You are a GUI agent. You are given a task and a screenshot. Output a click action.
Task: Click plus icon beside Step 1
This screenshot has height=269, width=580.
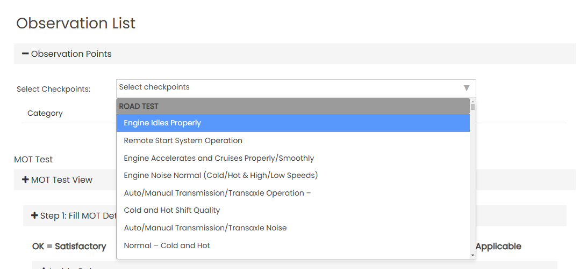[34, 216]
